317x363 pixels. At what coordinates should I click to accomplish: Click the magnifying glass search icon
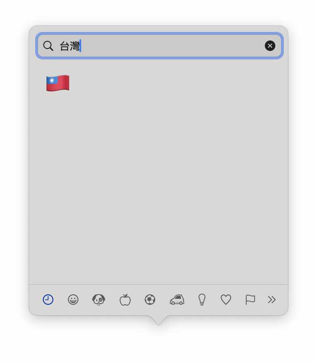(48, 46)
